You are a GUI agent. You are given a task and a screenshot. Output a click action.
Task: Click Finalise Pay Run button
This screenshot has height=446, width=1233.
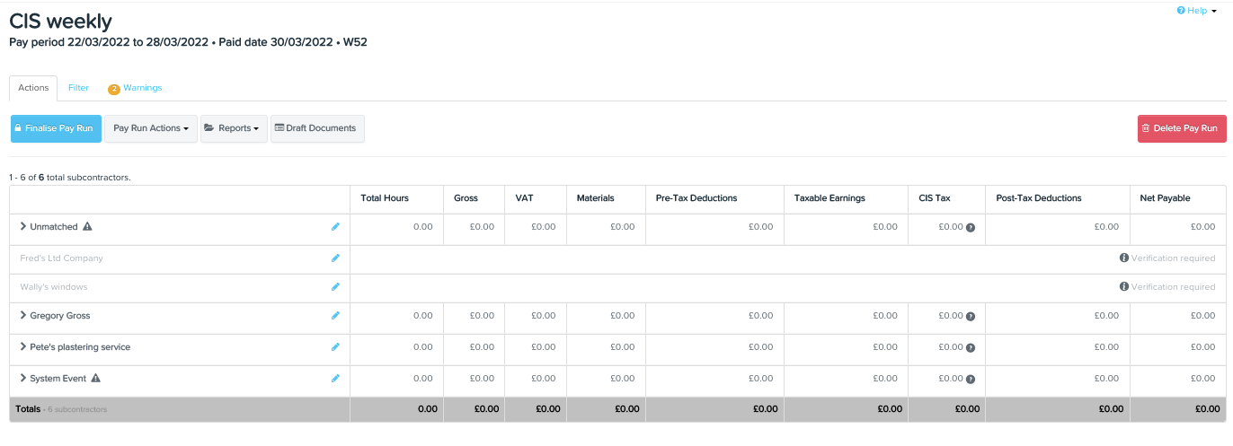click(x=56, y=128)
